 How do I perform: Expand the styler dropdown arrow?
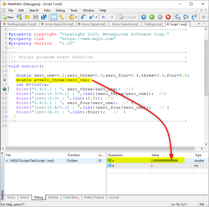pyautogui.click(x=76, y=17)
